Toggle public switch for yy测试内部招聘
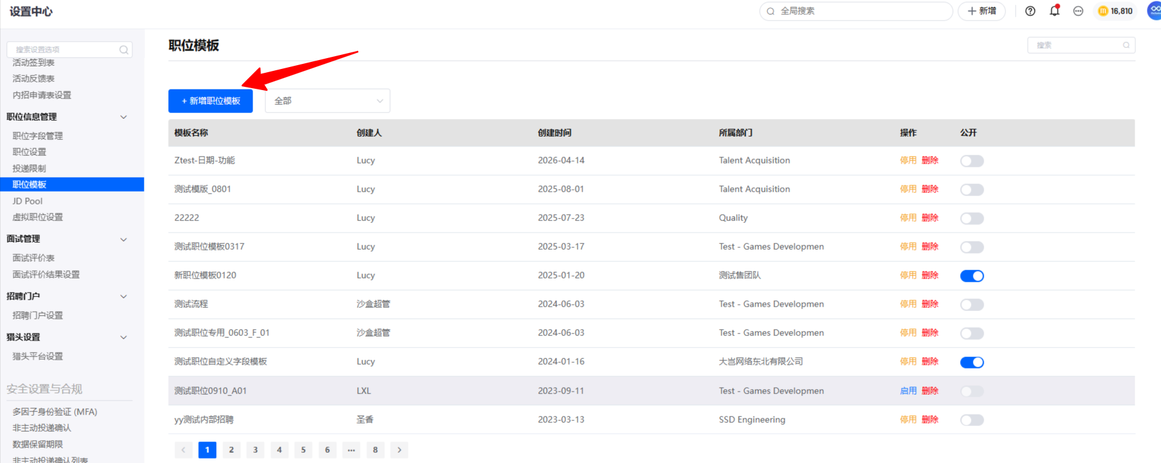 pos(972,420)
